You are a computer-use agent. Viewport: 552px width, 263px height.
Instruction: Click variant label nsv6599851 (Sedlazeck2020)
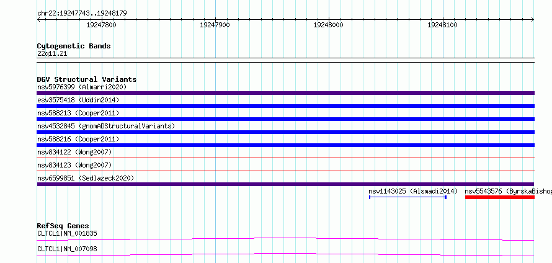(86, 178)
